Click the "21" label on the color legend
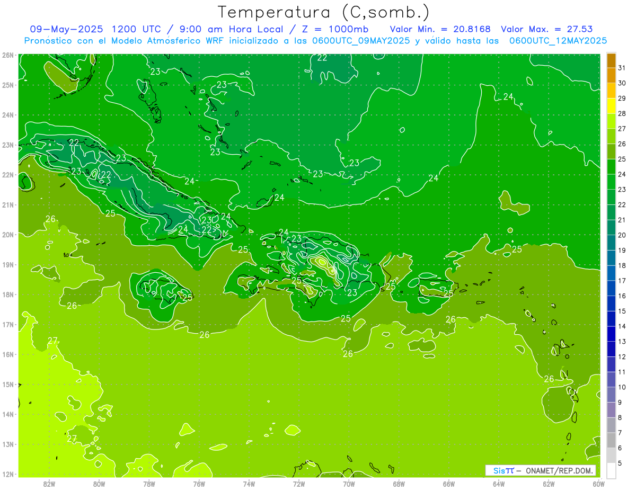Viewport: 636px width, 491px height. coord(622,220)
